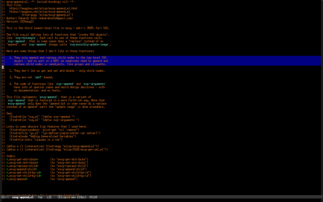Follow find-kla-intro "clauses in a row" link

tap(36, 140)
